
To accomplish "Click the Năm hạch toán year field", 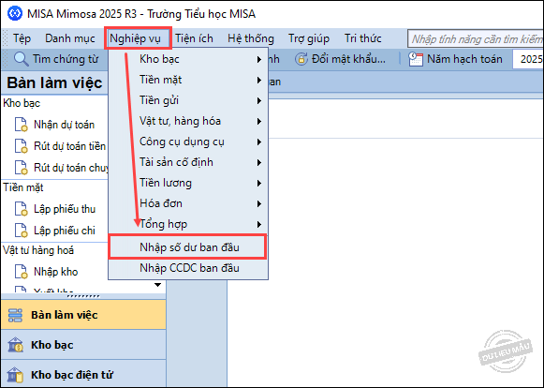I will [x=528, y=59].
